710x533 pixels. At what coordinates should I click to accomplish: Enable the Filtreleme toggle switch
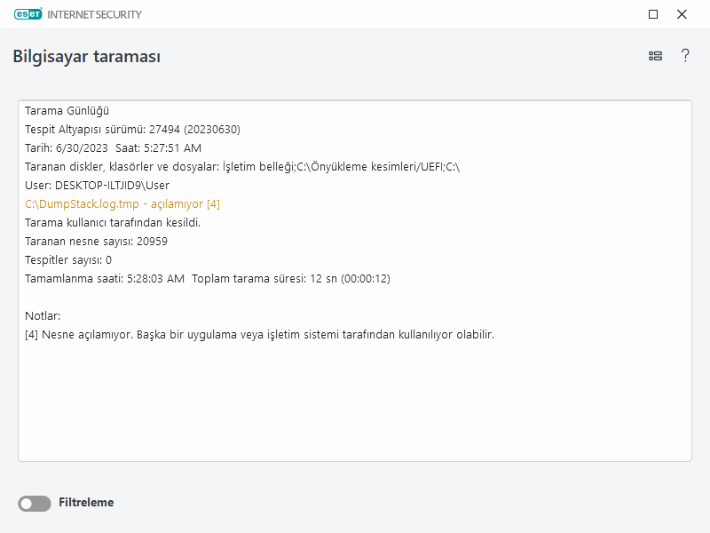coord(35,504)
